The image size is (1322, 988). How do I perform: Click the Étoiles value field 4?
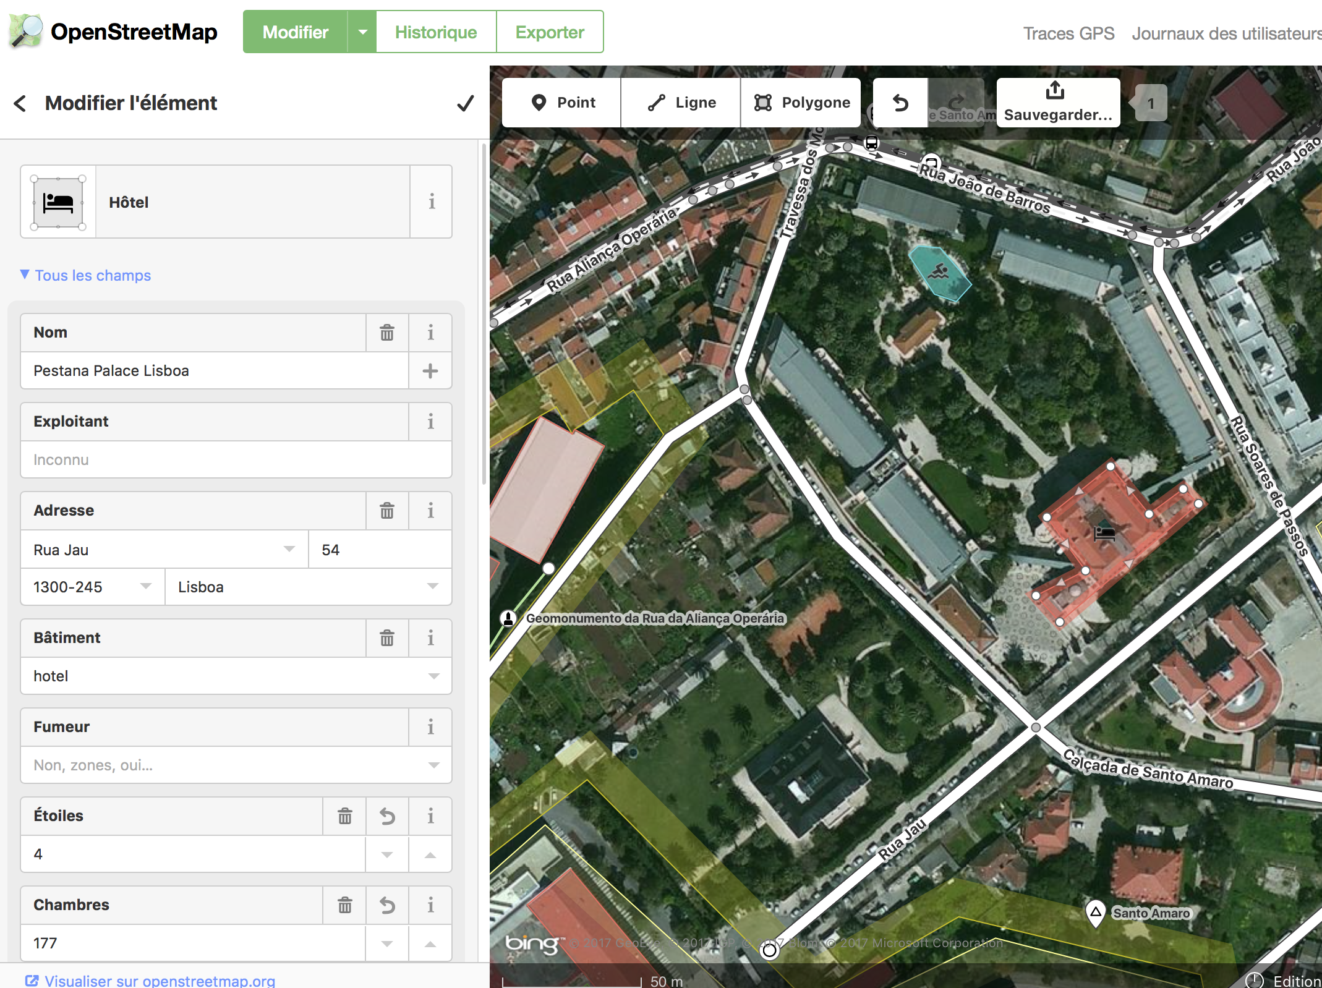tap(193, 854)
